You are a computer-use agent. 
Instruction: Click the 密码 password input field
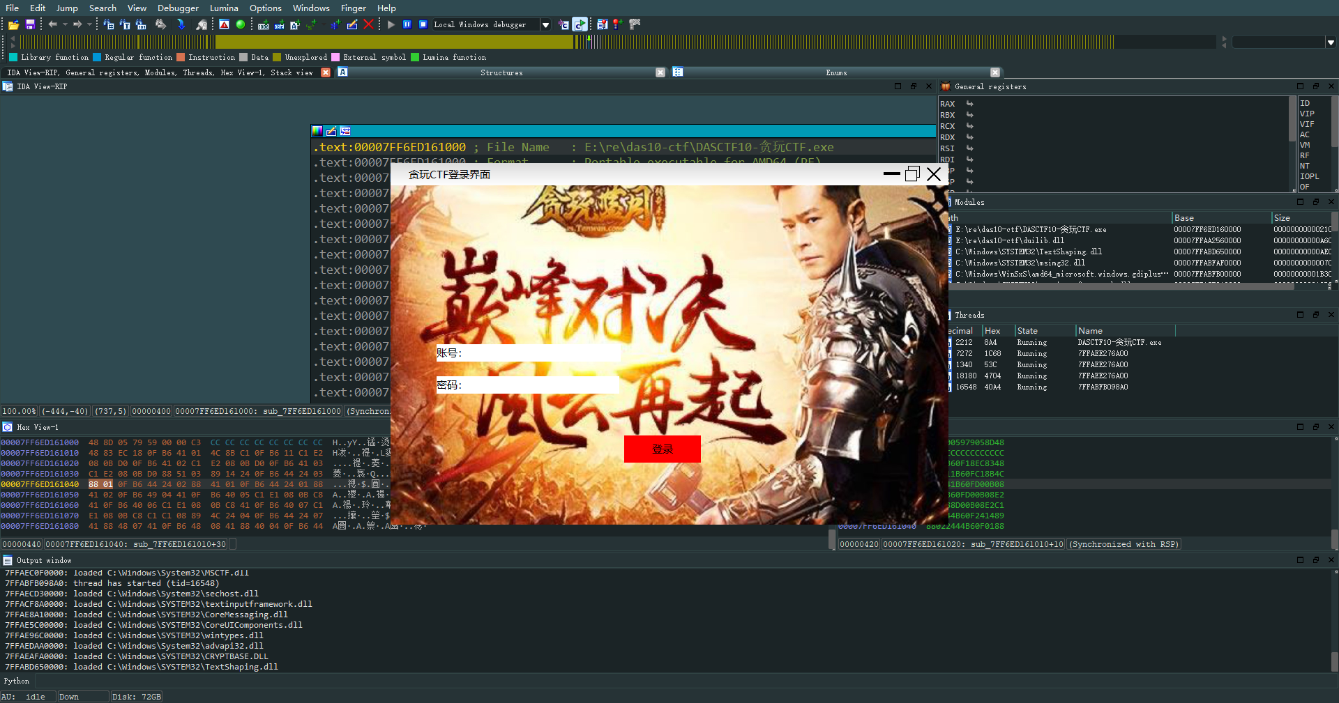tap(528, 385)
